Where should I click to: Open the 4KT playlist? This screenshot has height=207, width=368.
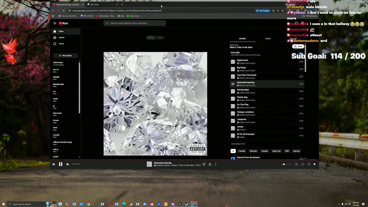tap(66, 71)
